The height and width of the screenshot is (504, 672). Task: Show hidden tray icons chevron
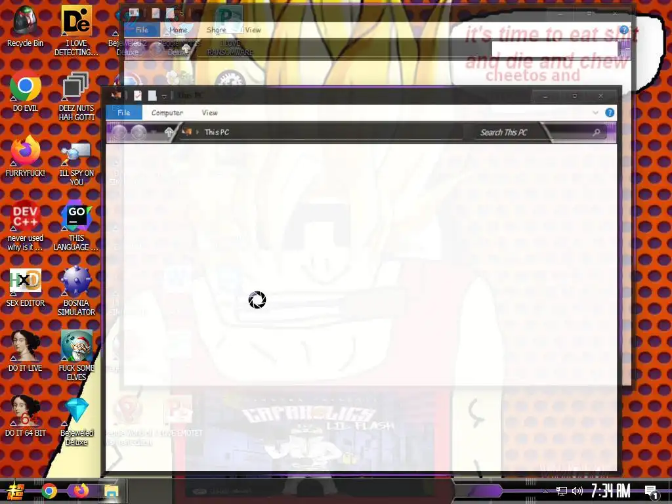[545, 491]
